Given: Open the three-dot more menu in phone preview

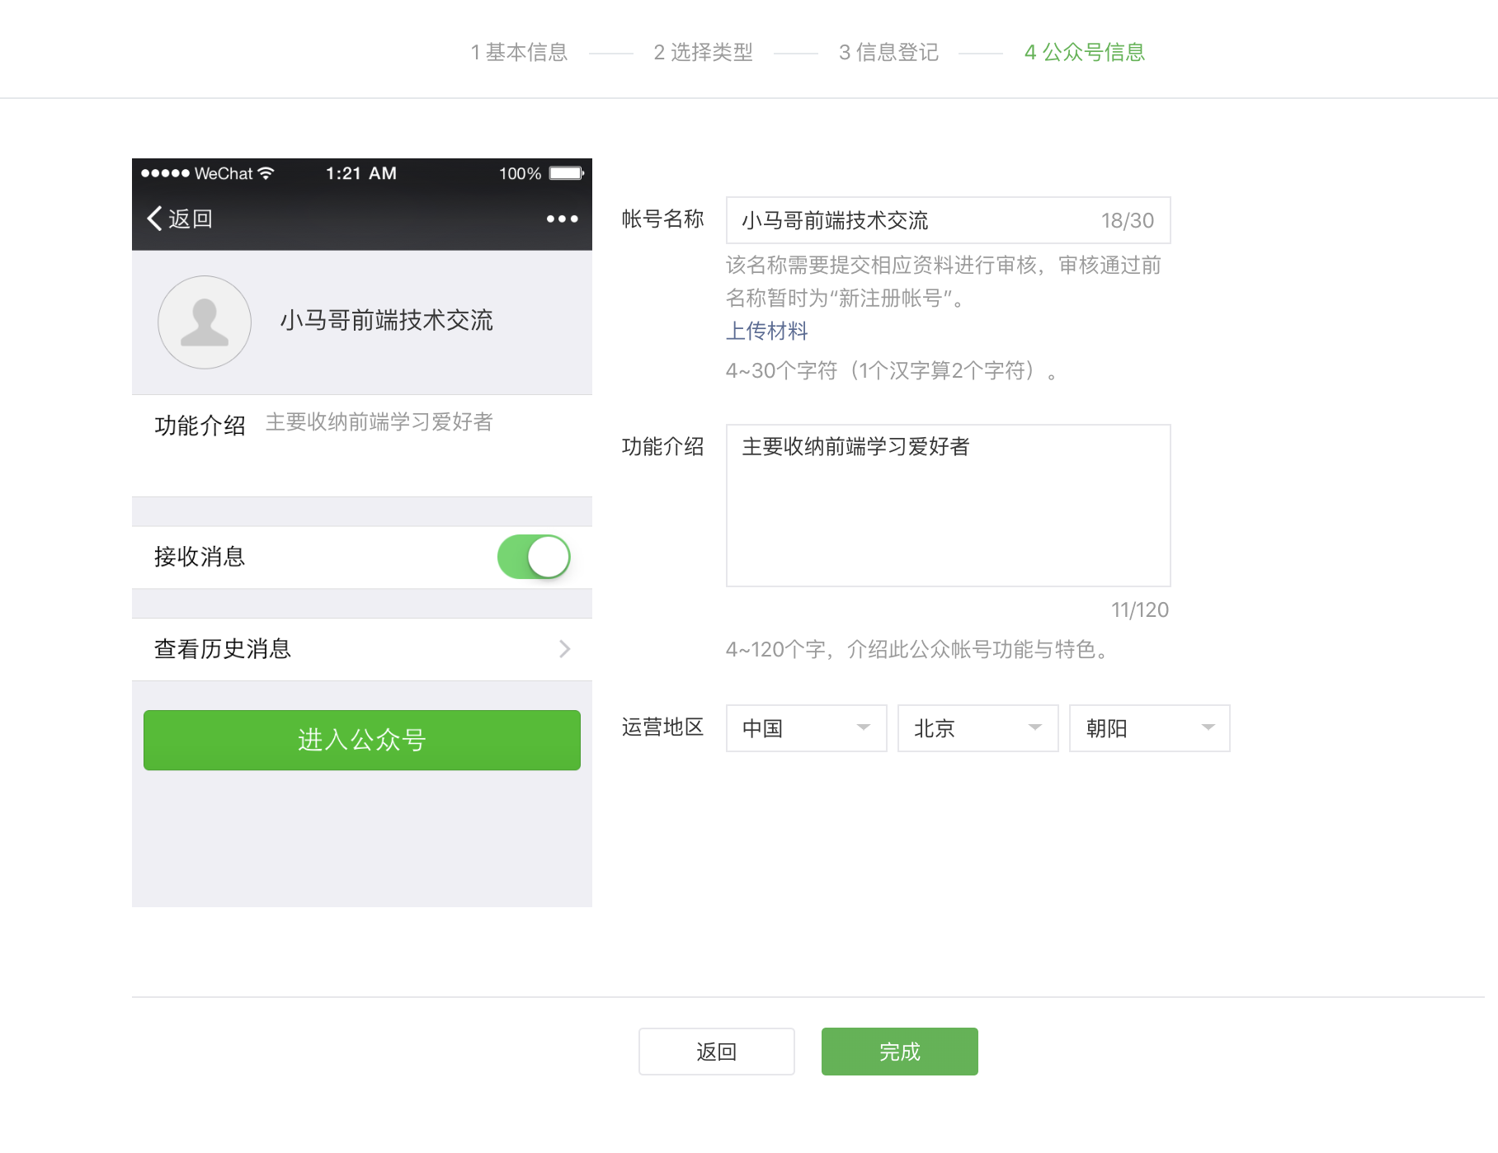Looking at the screenshot, I should point(563,219).
